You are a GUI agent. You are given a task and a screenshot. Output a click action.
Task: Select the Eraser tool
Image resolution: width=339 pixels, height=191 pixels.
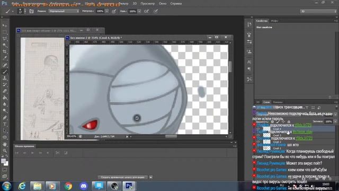click(5, 91)
